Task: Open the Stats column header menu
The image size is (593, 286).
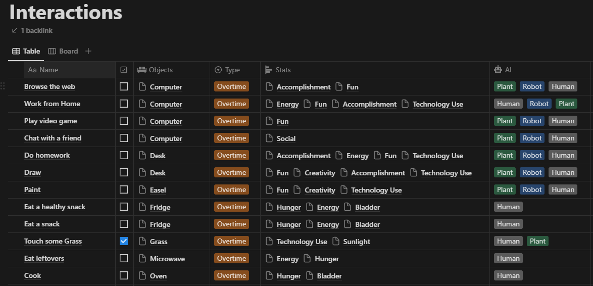Action: coord(283,70)
